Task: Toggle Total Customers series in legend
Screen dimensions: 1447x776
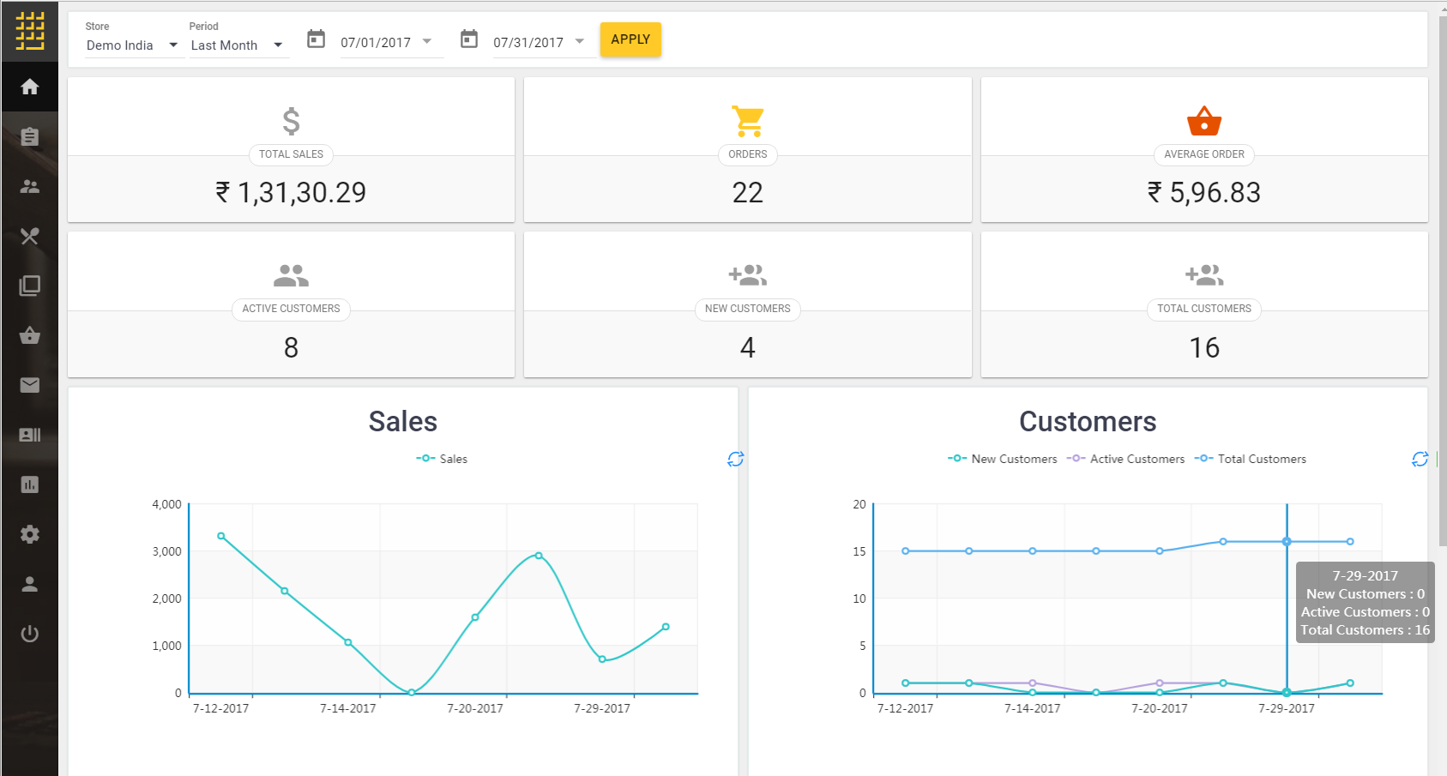Action: coord(1251,459)
